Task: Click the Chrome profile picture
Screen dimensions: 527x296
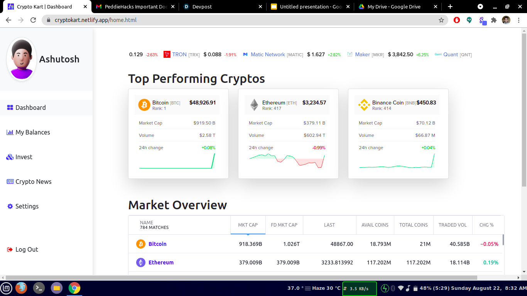Action: (506, 20)
